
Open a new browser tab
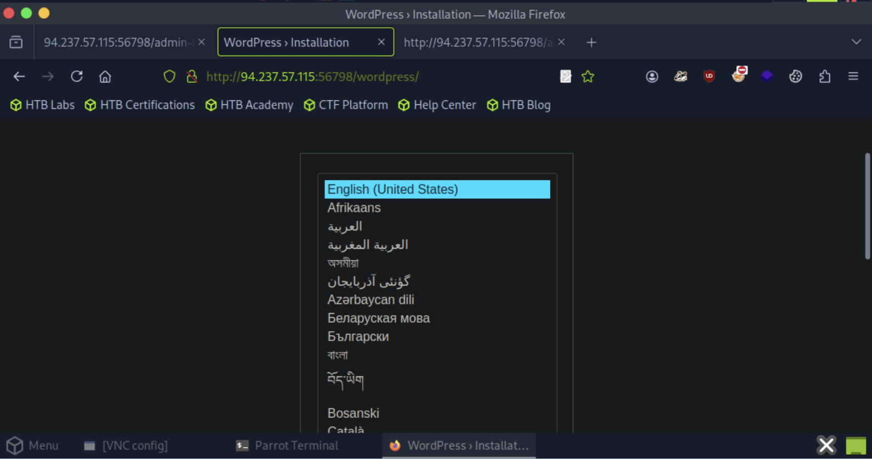tap(591, 43)
